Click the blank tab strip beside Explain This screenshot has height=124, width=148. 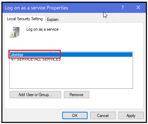[101, 19]
